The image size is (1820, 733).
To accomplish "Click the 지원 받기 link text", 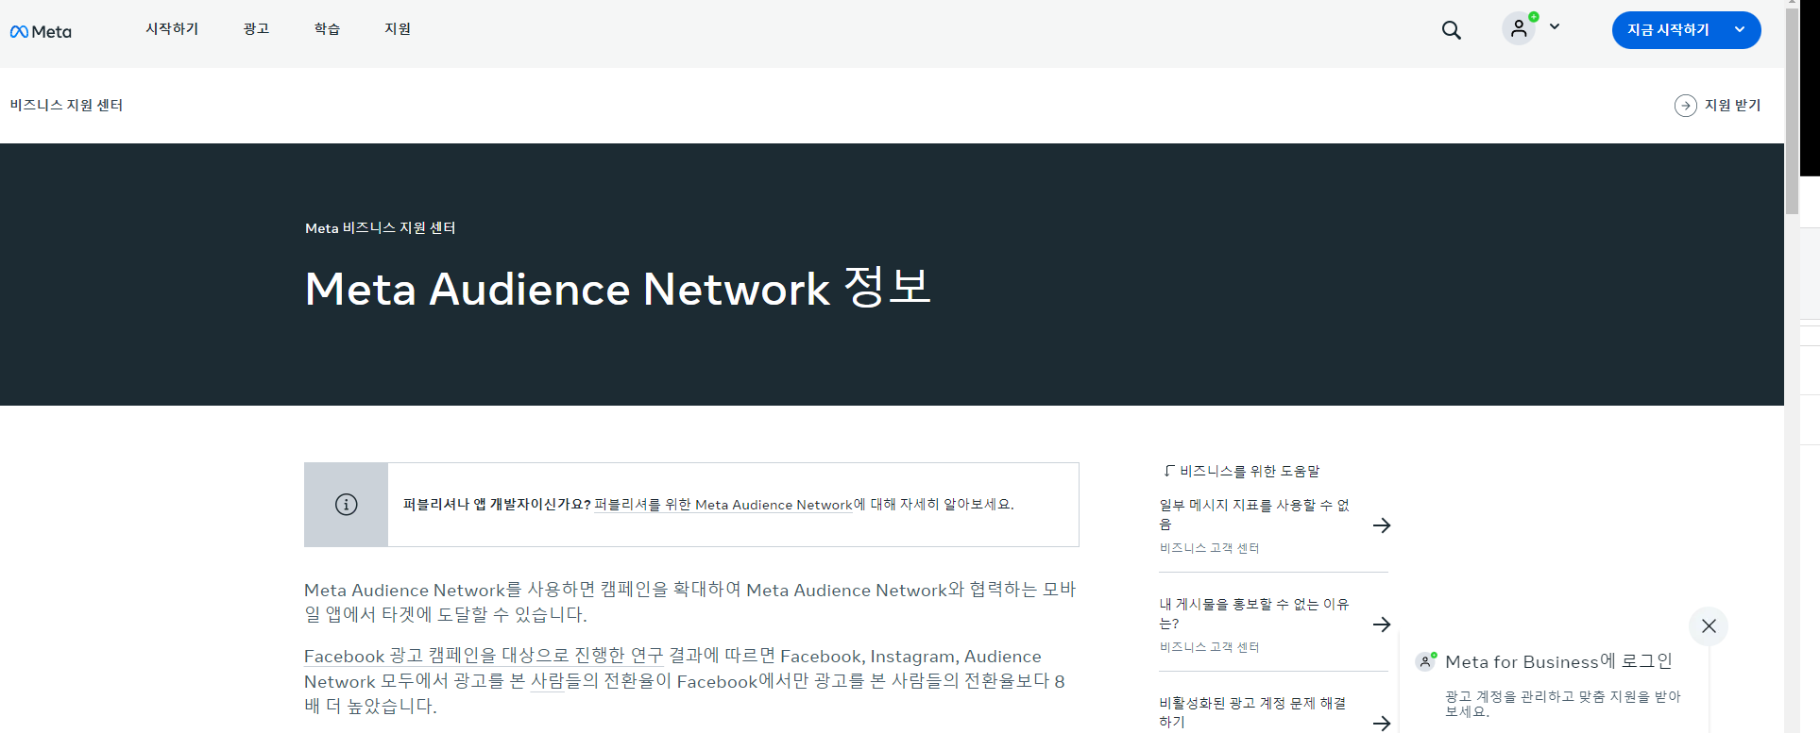I will tap(1733, 106).
